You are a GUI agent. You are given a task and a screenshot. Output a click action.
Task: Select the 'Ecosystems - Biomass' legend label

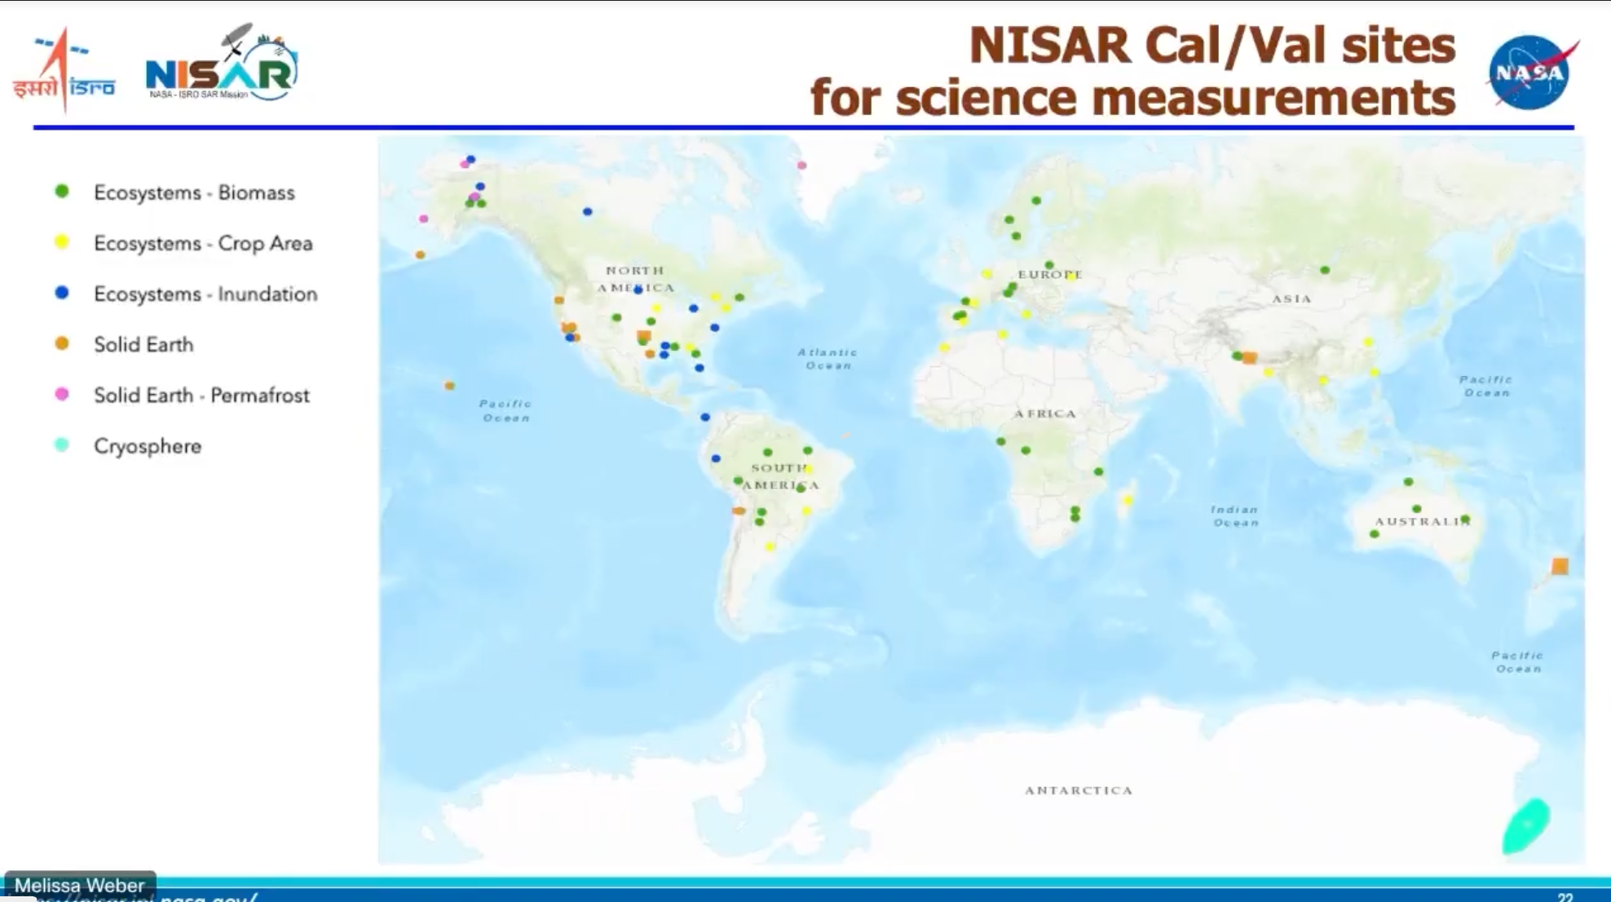click(194, 192)
